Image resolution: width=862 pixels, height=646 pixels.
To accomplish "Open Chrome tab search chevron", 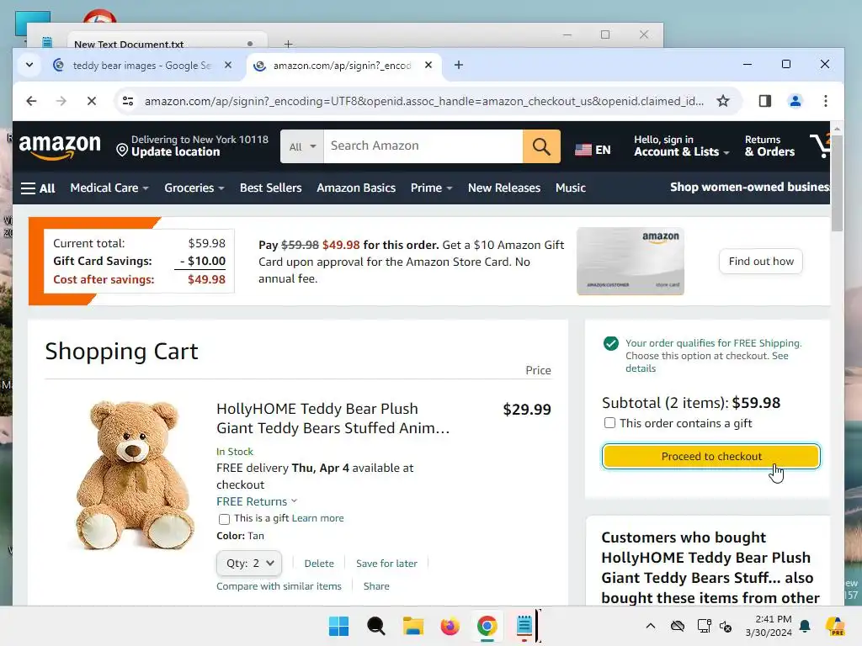I will [x=29, y=65].
